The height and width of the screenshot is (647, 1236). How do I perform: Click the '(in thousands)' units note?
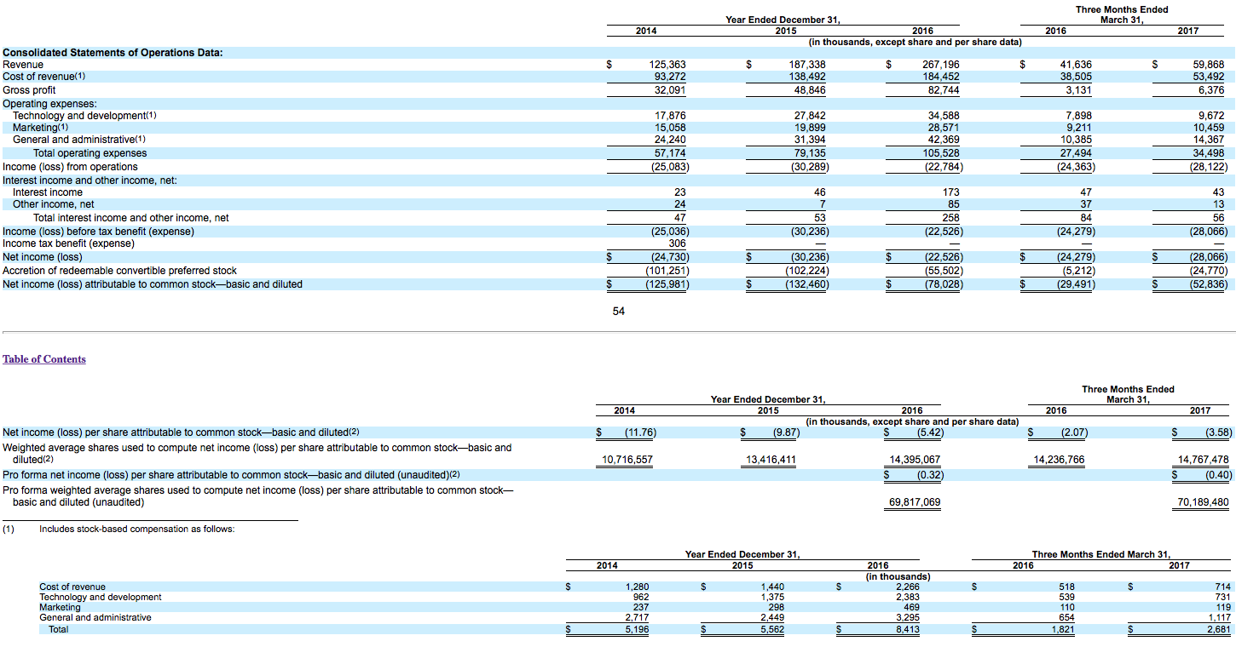tap(898, 576)
